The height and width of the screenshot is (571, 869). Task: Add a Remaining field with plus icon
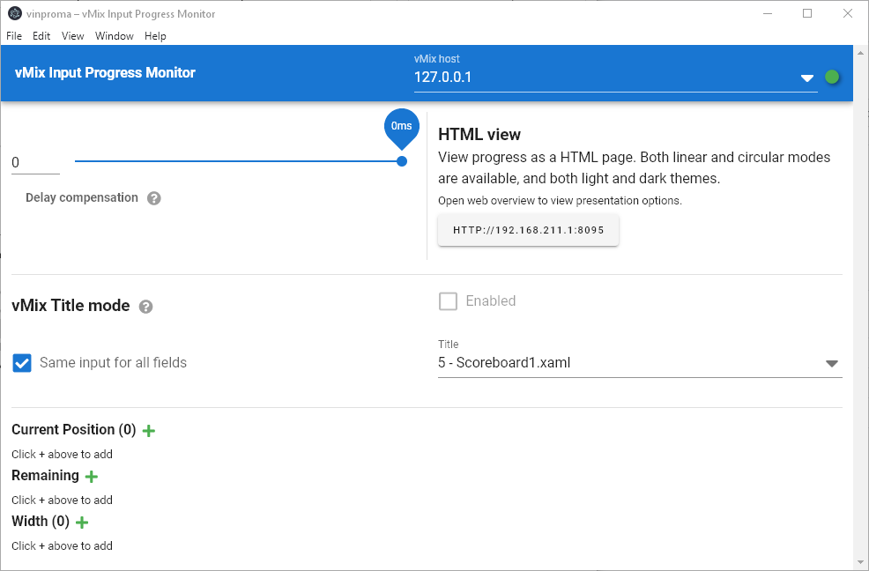point(92,476)
